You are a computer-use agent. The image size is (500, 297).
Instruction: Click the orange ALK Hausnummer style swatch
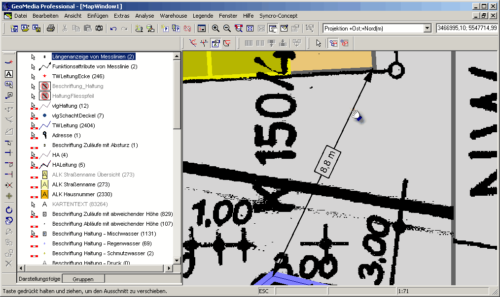(x=44, y=194)
